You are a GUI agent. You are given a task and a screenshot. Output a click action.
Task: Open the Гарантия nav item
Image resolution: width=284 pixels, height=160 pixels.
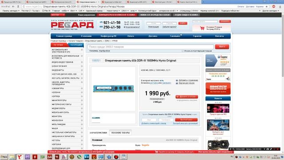tap(197, 36)
